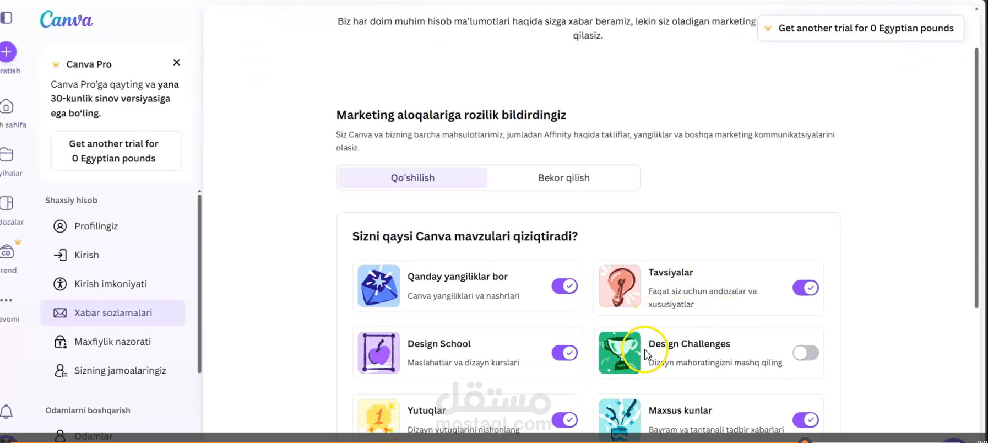The width and height of the screenshot is (988, 443).
Task: Open Profilingiz settings page
Action: (x=113, y=226)
